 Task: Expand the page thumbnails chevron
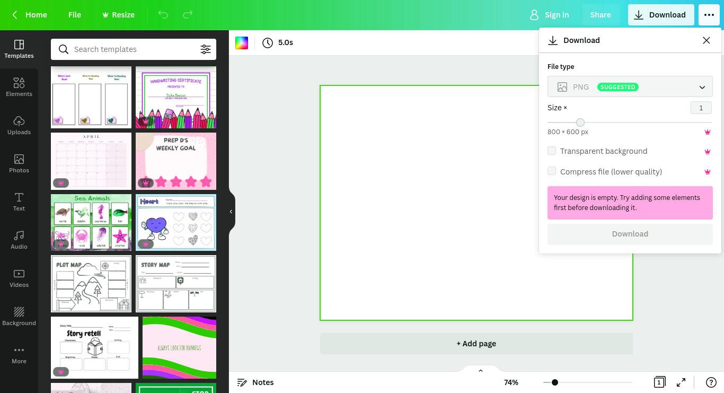click(x=481, y=370)
